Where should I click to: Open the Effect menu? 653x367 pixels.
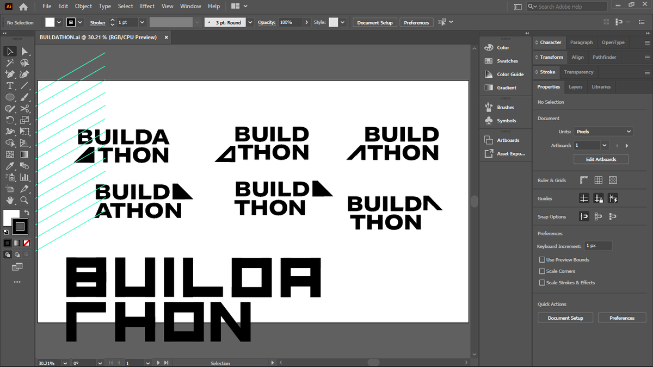coord(147,7)
